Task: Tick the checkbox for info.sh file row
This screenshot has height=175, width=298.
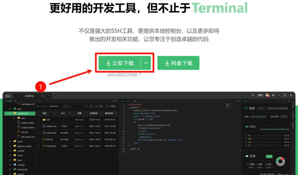Action: point(39,139)
